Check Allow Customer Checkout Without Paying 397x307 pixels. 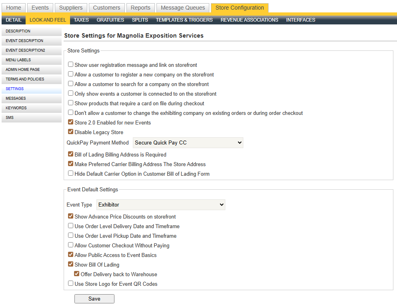pos(71,245)
